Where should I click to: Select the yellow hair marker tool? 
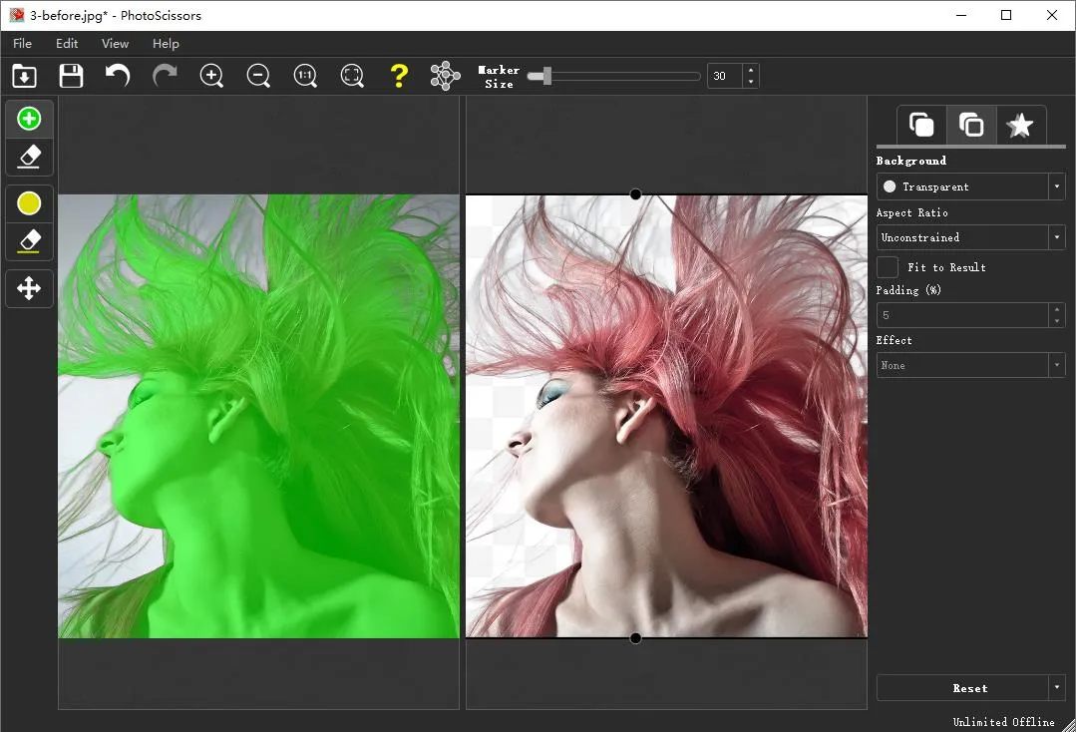pyautogui.click(x=29, y=203)
